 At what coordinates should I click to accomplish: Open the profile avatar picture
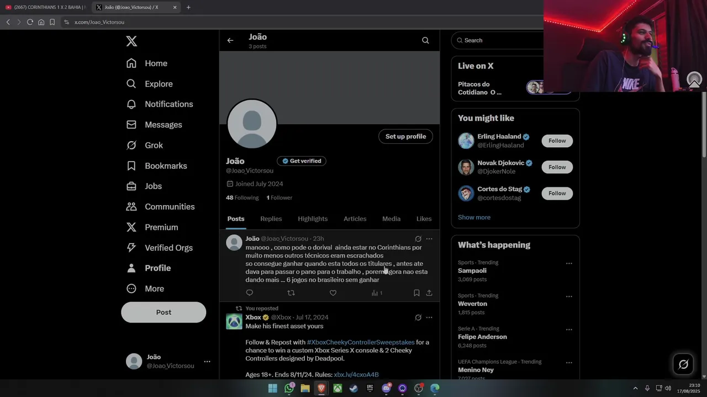point(252,124)
